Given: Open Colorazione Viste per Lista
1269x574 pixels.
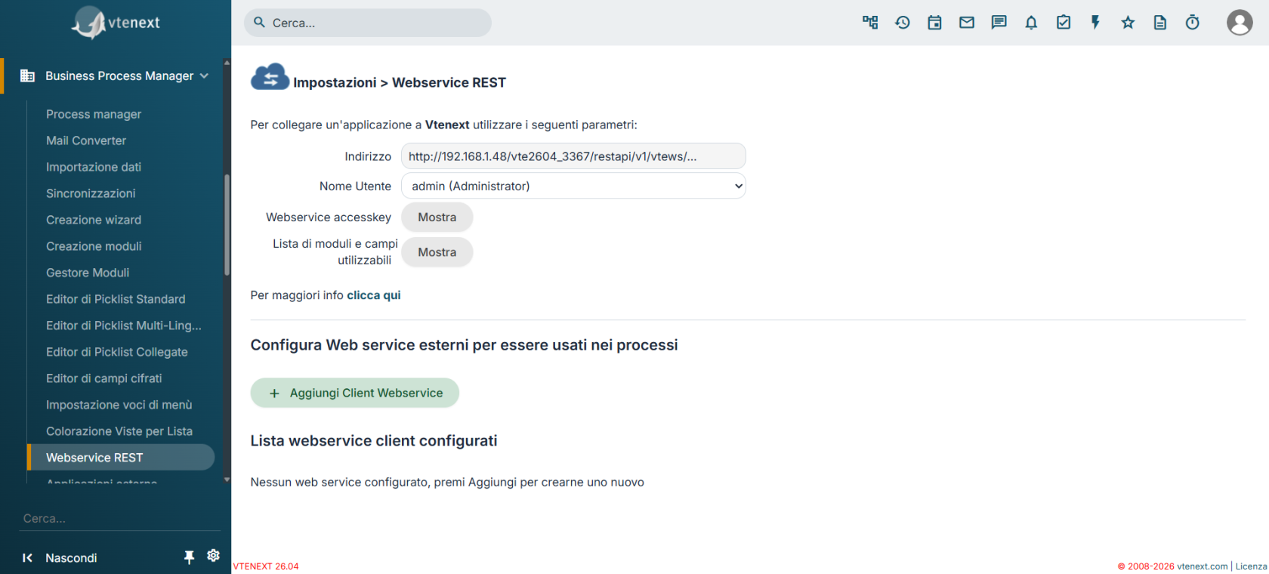Looking at the screenshot, I should pos(119,431).
